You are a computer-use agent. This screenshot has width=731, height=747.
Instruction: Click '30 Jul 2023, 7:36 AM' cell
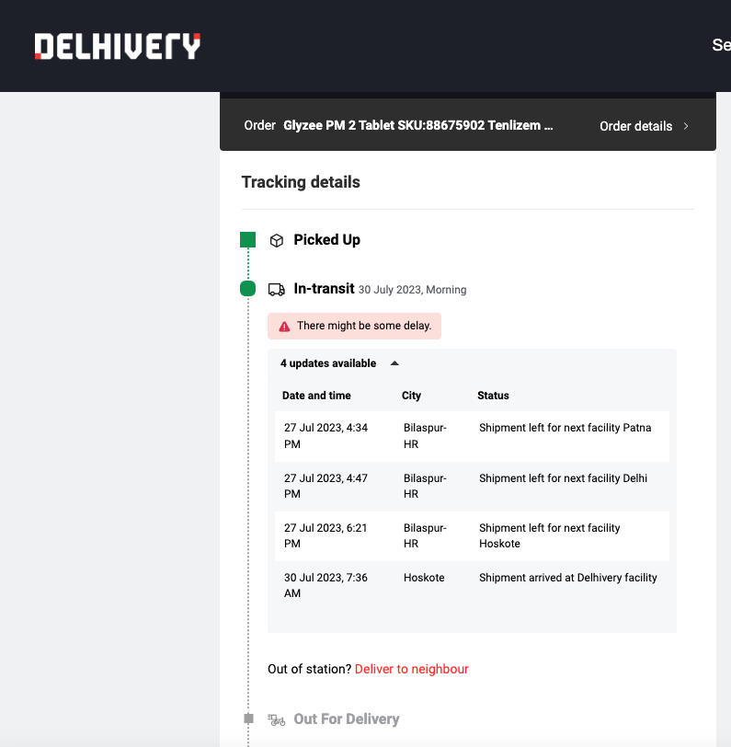point(326,585)
